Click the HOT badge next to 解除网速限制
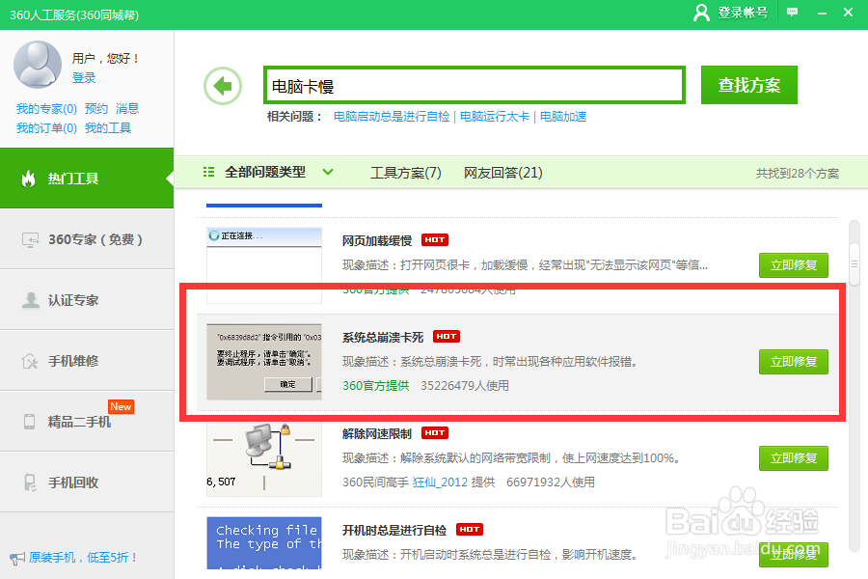The image size is (868, 579). [x=435, y=432]
